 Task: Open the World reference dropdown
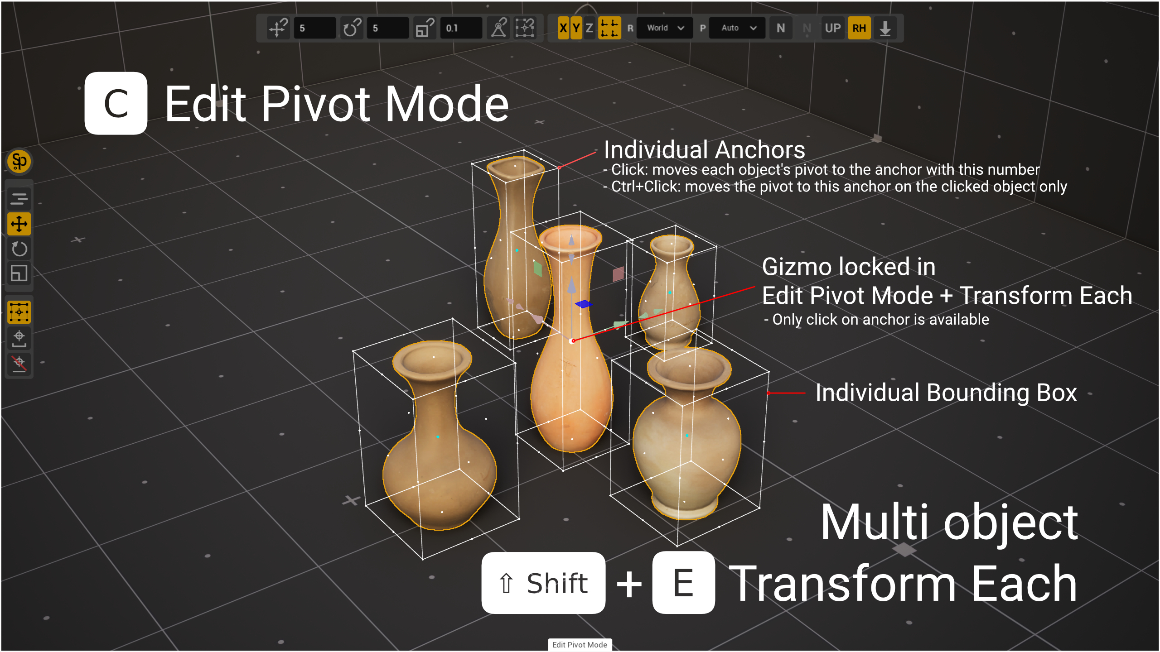[665, 28]
